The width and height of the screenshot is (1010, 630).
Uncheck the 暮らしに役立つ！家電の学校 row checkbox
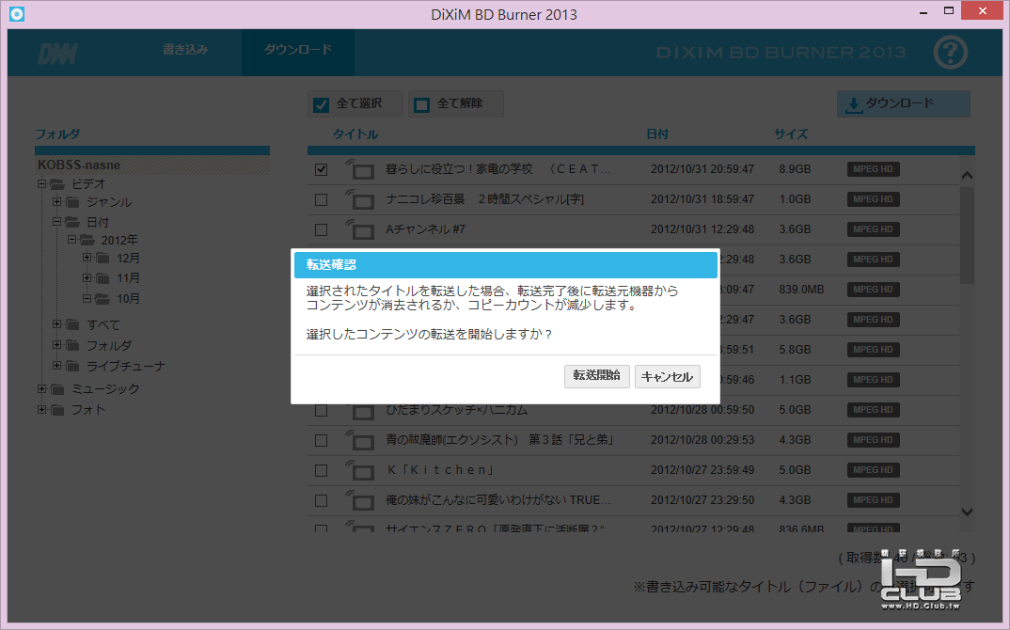(322, 169)
